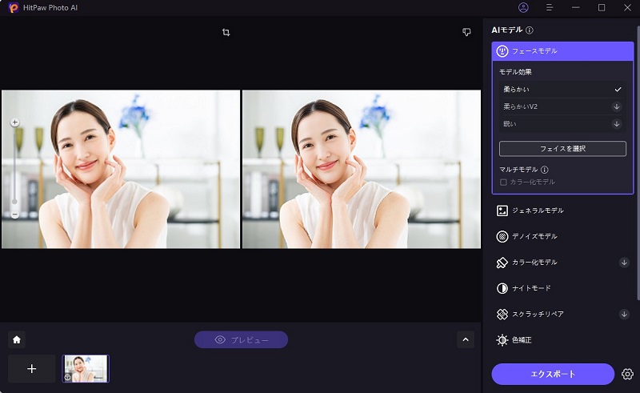Click the AIモデル info icon

530,30
